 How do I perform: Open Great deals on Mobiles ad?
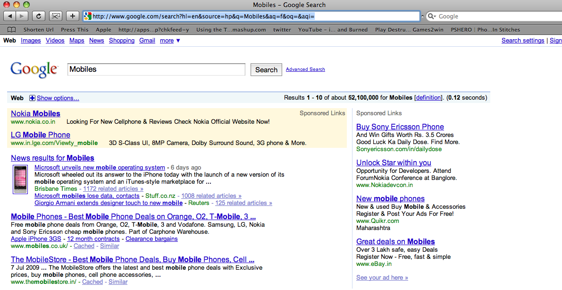tap(395, 242)
